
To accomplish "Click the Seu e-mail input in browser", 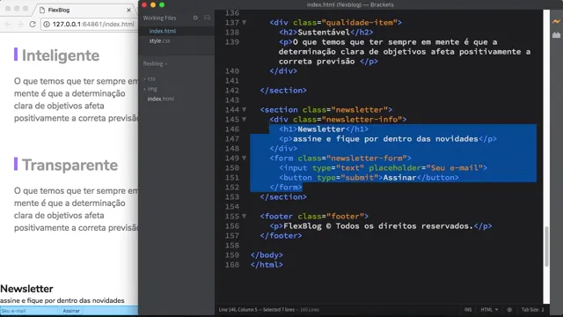I will (x=29, y=311).
